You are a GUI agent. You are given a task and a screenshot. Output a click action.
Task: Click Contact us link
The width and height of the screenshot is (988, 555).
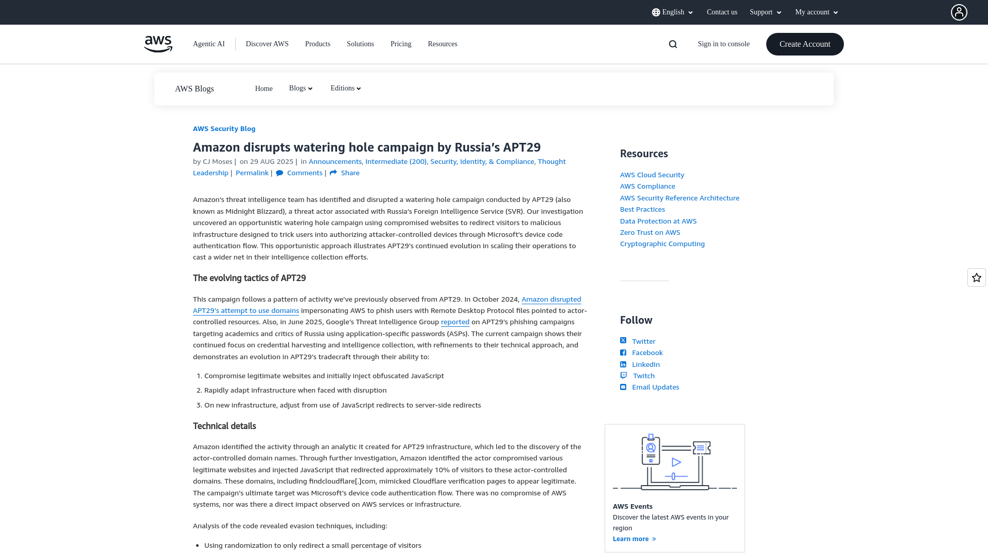[x=722, y=12]
